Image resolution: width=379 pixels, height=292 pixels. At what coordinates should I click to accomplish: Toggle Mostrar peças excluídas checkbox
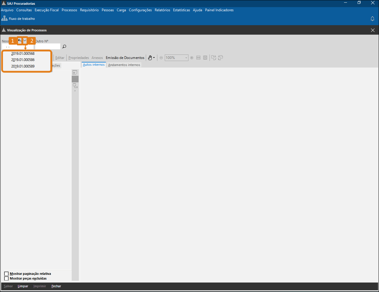tap(7, 278)
